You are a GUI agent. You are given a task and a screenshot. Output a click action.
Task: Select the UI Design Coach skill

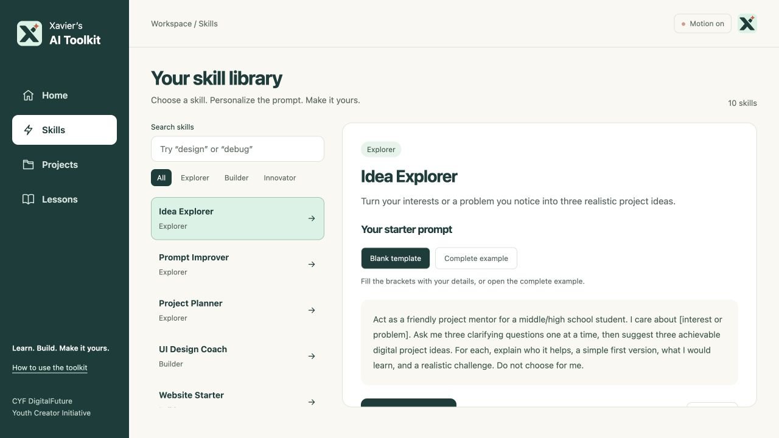(x=237, y=356)
